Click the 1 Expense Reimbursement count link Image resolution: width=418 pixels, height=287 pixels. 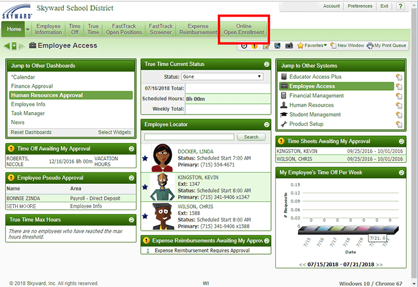147,251
